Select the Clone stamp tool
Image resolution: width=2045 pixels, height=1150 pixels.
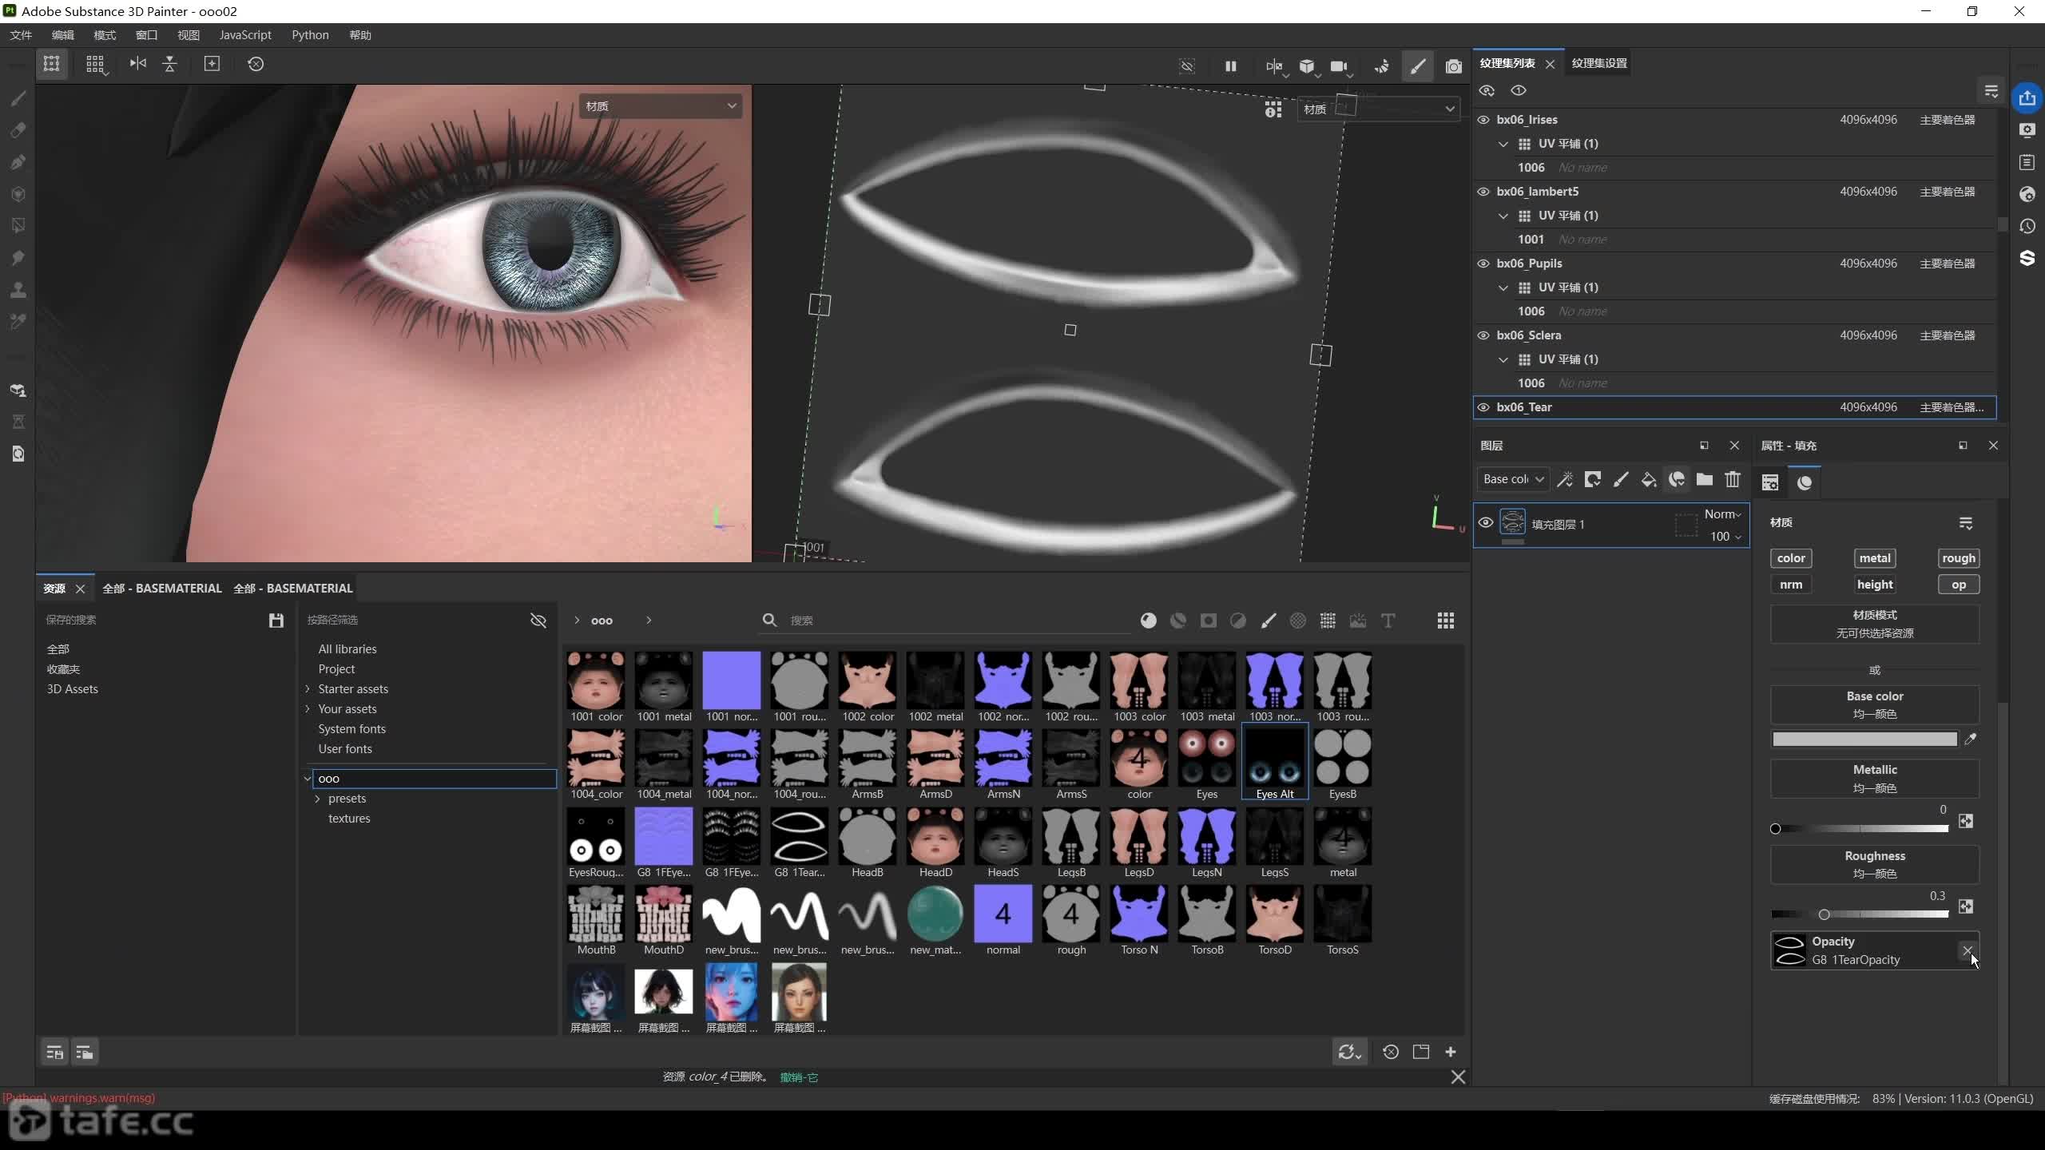[18, 290]
